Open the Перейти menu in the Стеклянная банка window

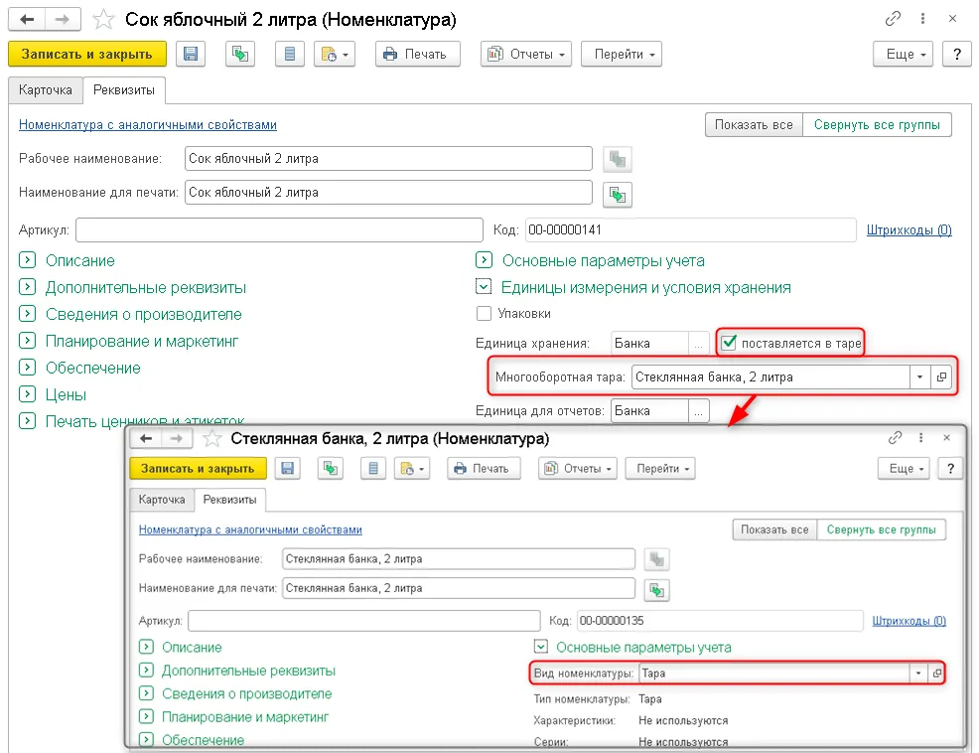(x=662, y=468)
